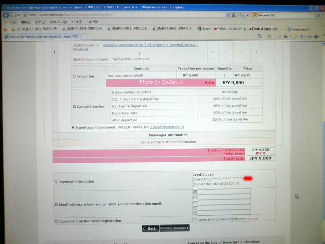Open the recent pages dropdown beside the Forward arrow
This screenshot has width=325, height=244.
click(x=19, y=15)
